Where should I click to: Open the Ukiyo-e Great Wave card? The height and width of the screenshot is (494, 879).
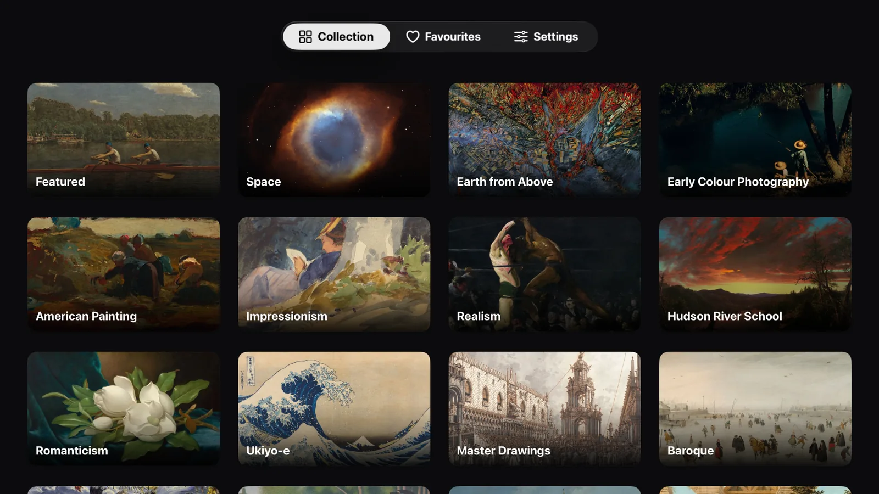click(x=334, y=408)
